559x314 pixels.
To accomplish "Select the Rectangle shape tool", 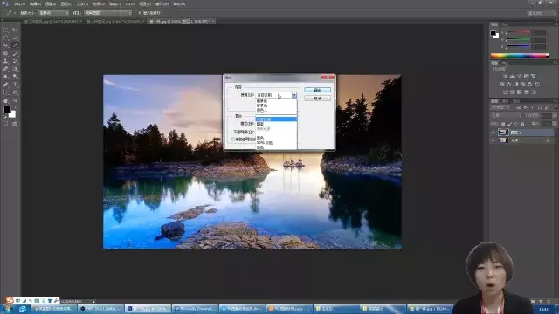I will click(x=15, y=92).
